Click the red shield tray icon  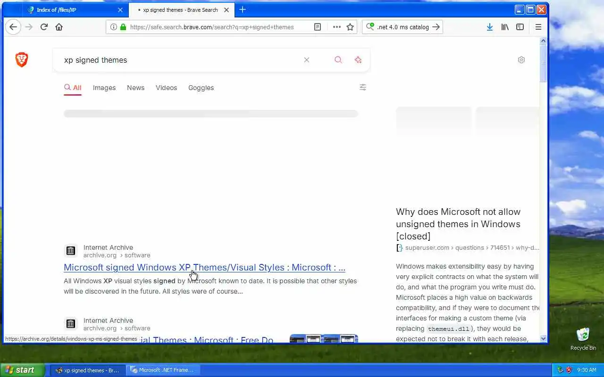pos(569,370)
